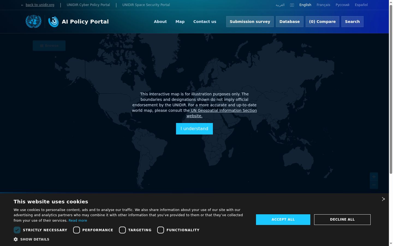
Task: Open the UNIDIR Space Security Portal link
Action: coord(146,5)
